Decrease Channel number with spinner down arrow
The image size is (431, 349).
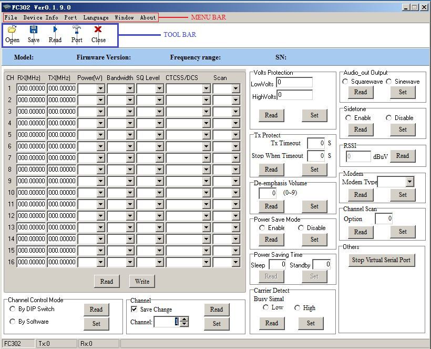(x=184, y=324)
